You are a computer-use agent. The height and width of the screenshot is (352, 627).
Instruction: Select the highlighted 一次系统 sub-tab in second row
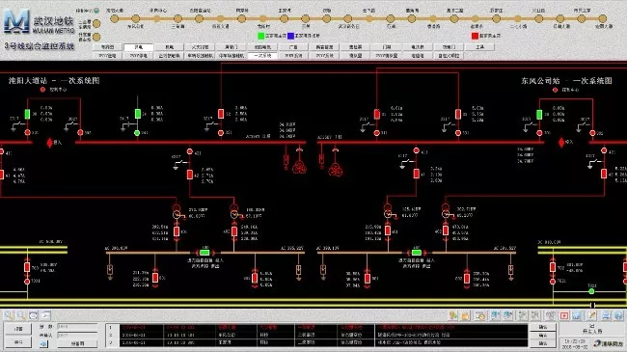[262, 56]
